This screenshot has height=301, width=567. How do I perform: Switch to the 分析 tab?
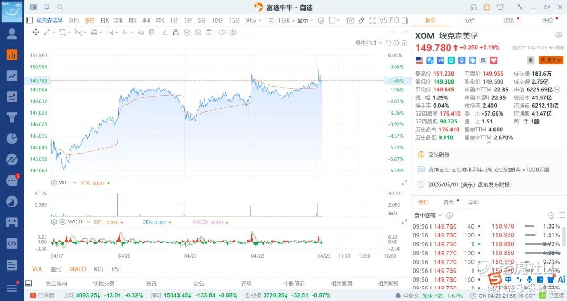(x=470, y=20)
